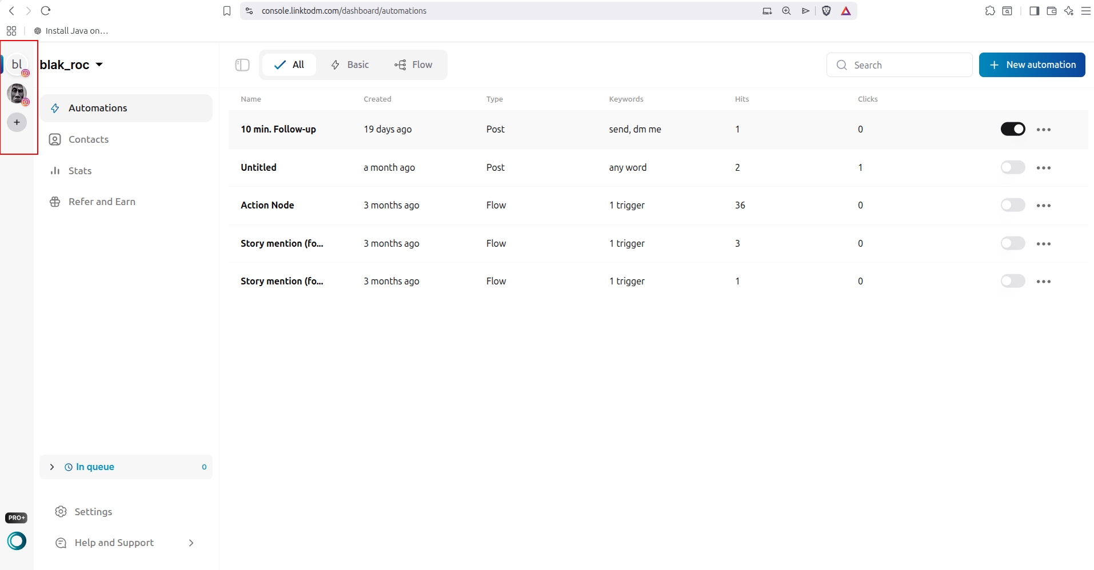
Task: Open blak_roc account dropdown
Action: point(71,65)
